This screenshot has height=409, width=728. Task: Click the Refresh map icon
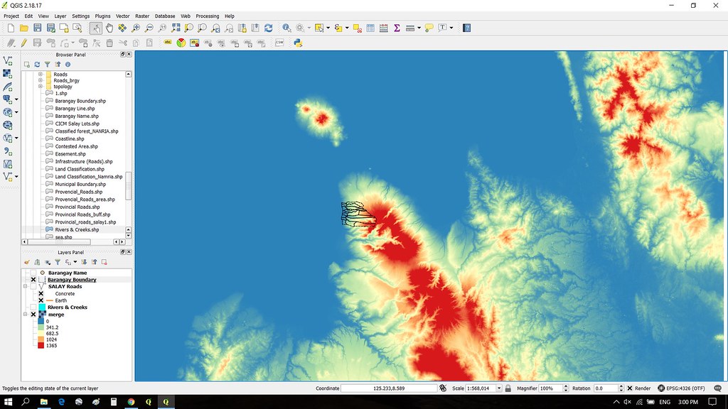point(268,28)
